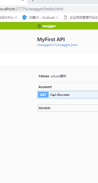Open the /swagger/v1/swagger.json link
The height and width of the screenshot is (183, 98).
(x=57, y=45)
